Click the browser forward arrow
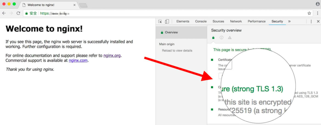The height and width of the screenshot is (125, 321). 11,13
